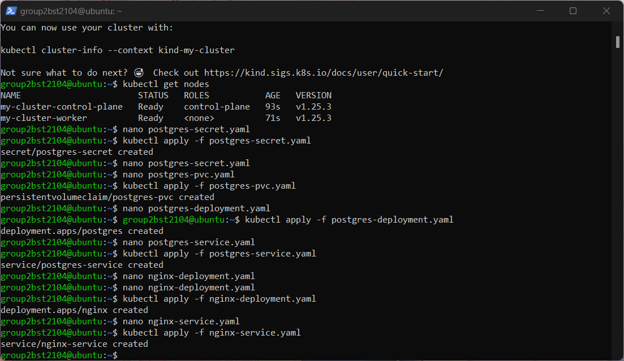Click the smiley emoji after 'next?'
Screen dimensions: 624x361
tap(139, 72)
